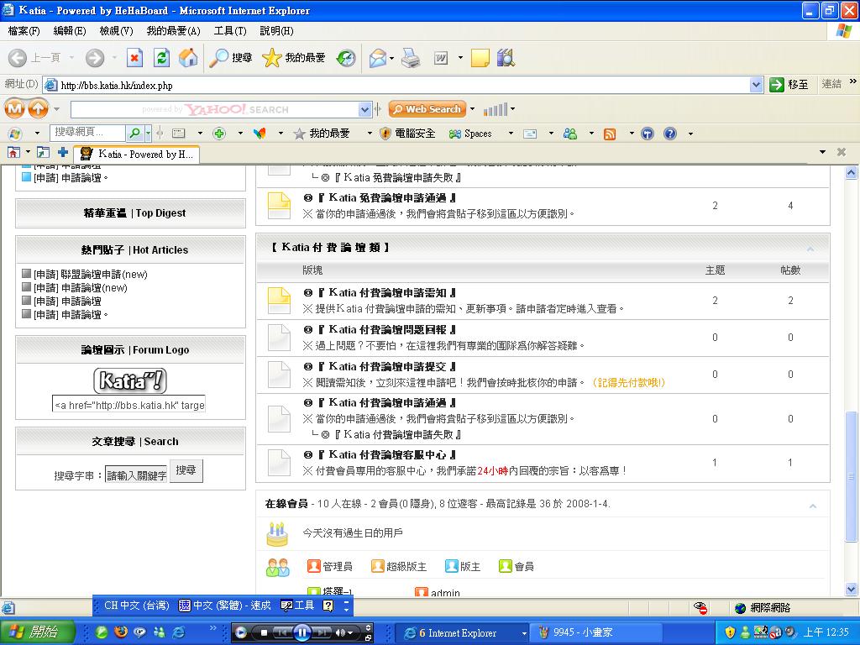Click the Back arrow toolbar icon

[x=18, y=58]
